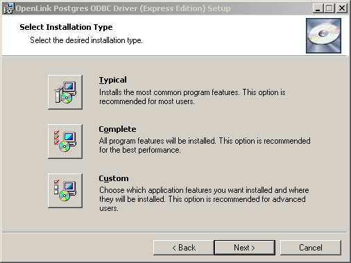Click the bold Typical label
This screenshot has height=263, width=351.
point(112,80)
